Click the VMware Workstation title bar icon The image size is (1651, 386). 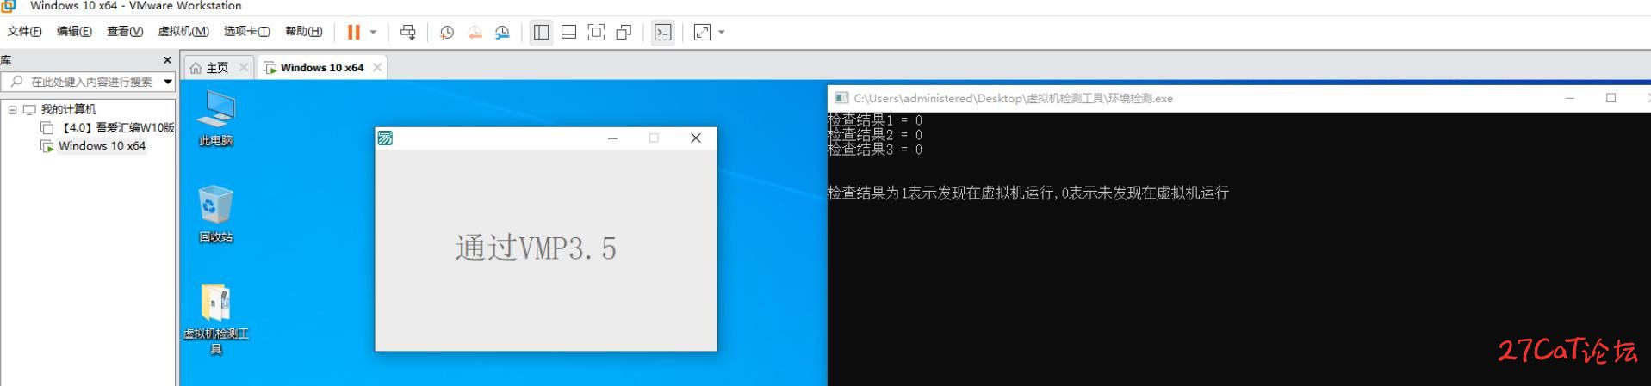9,5
